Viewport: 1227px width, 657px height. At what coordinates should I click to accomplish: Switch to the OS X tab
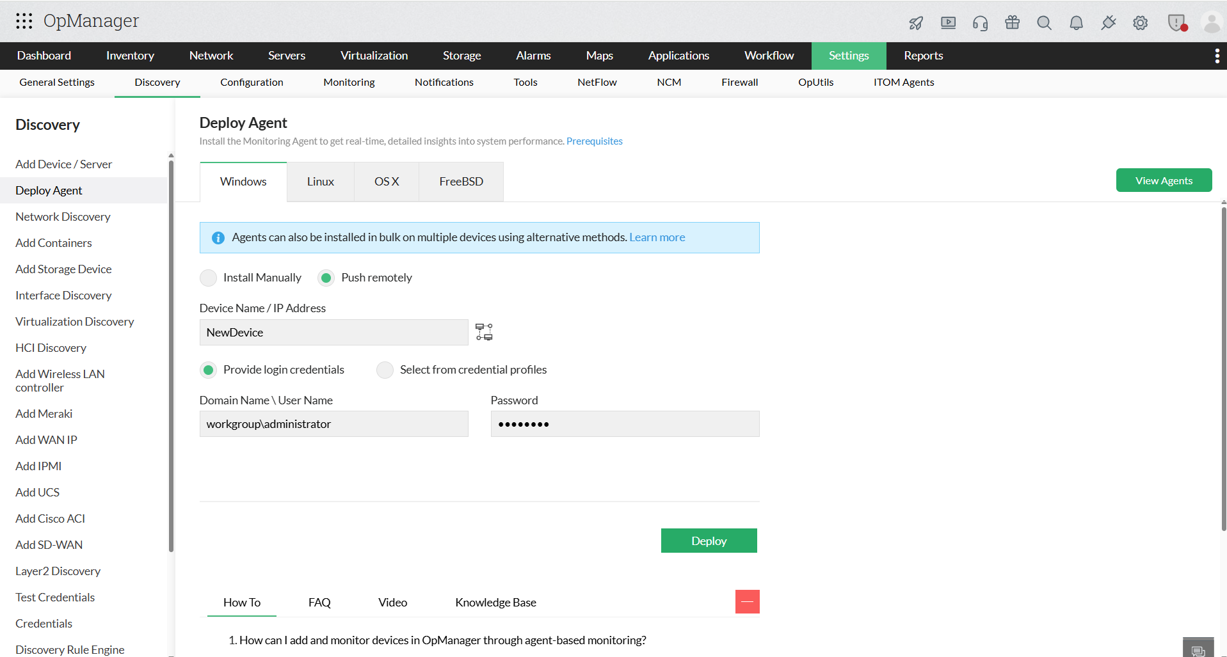[387, 182]
